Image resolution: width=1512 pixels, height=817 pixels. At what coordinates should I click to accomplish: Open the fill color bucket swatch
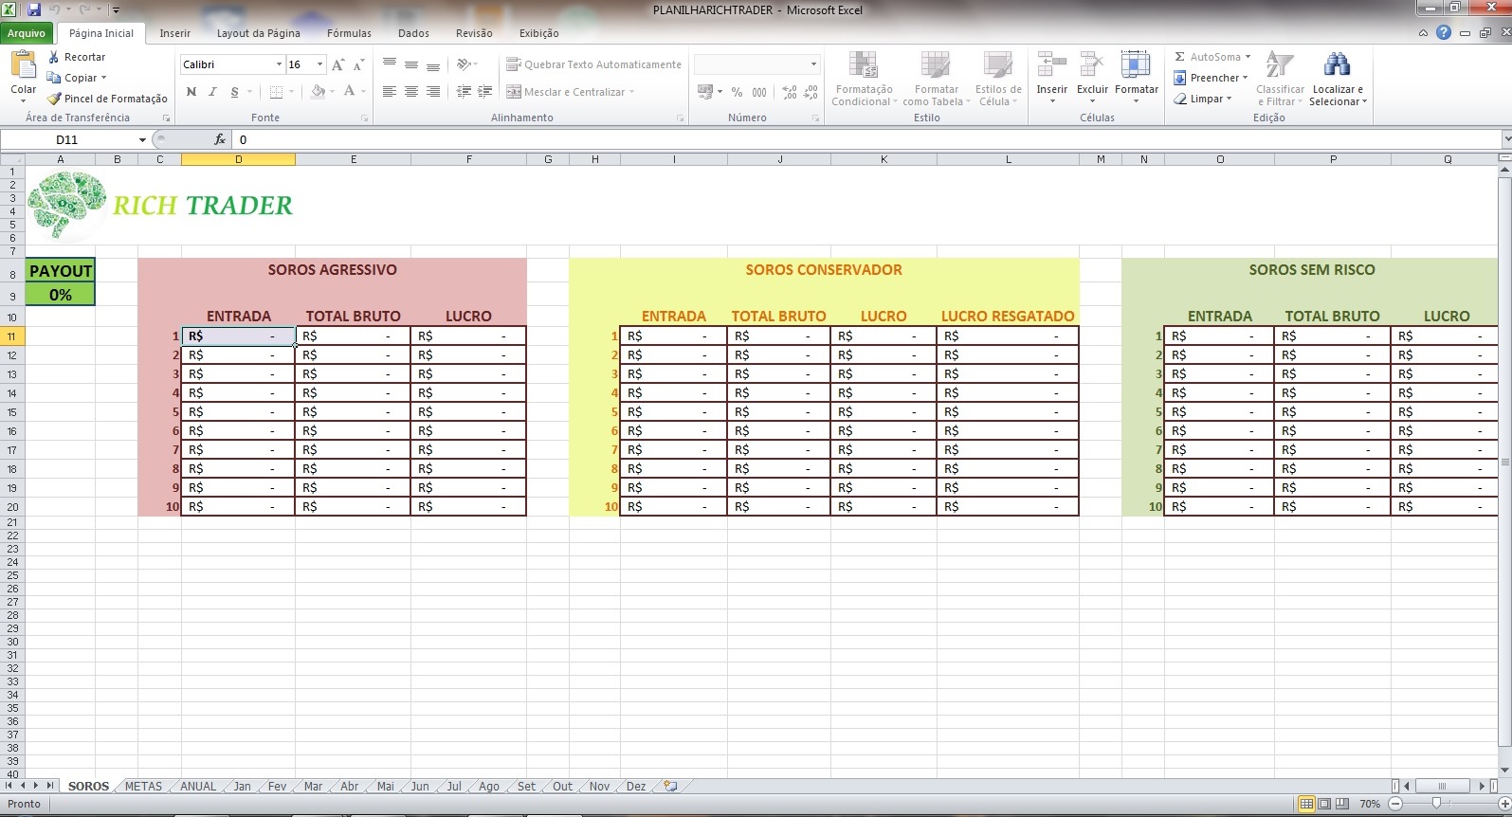pos(318,92)
